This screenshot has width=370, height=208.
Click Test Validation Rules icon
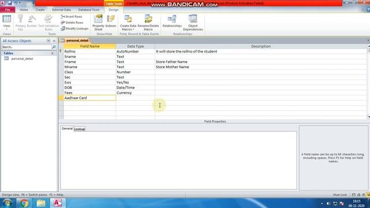point(49,23)
